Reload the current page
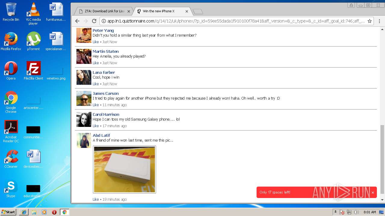Screen dimensions: 385x216 click(94, 21)
